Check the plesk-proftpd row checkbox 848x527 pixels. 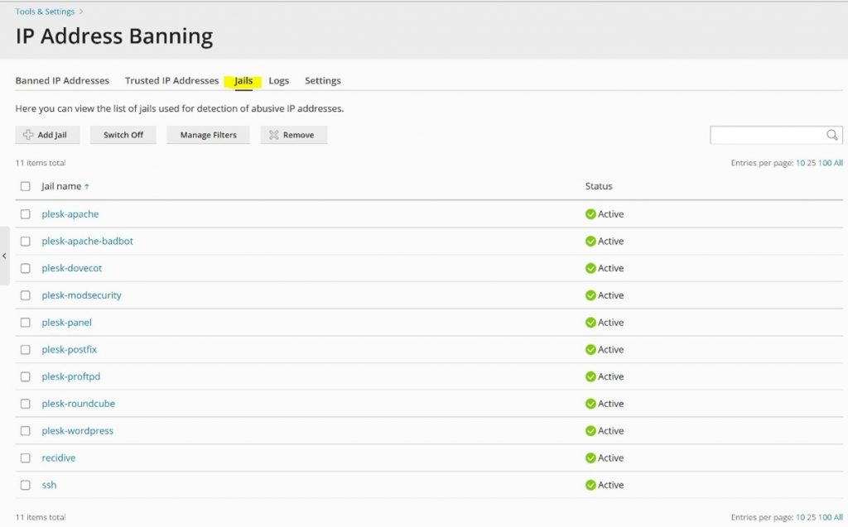click(x=26, y=376)
